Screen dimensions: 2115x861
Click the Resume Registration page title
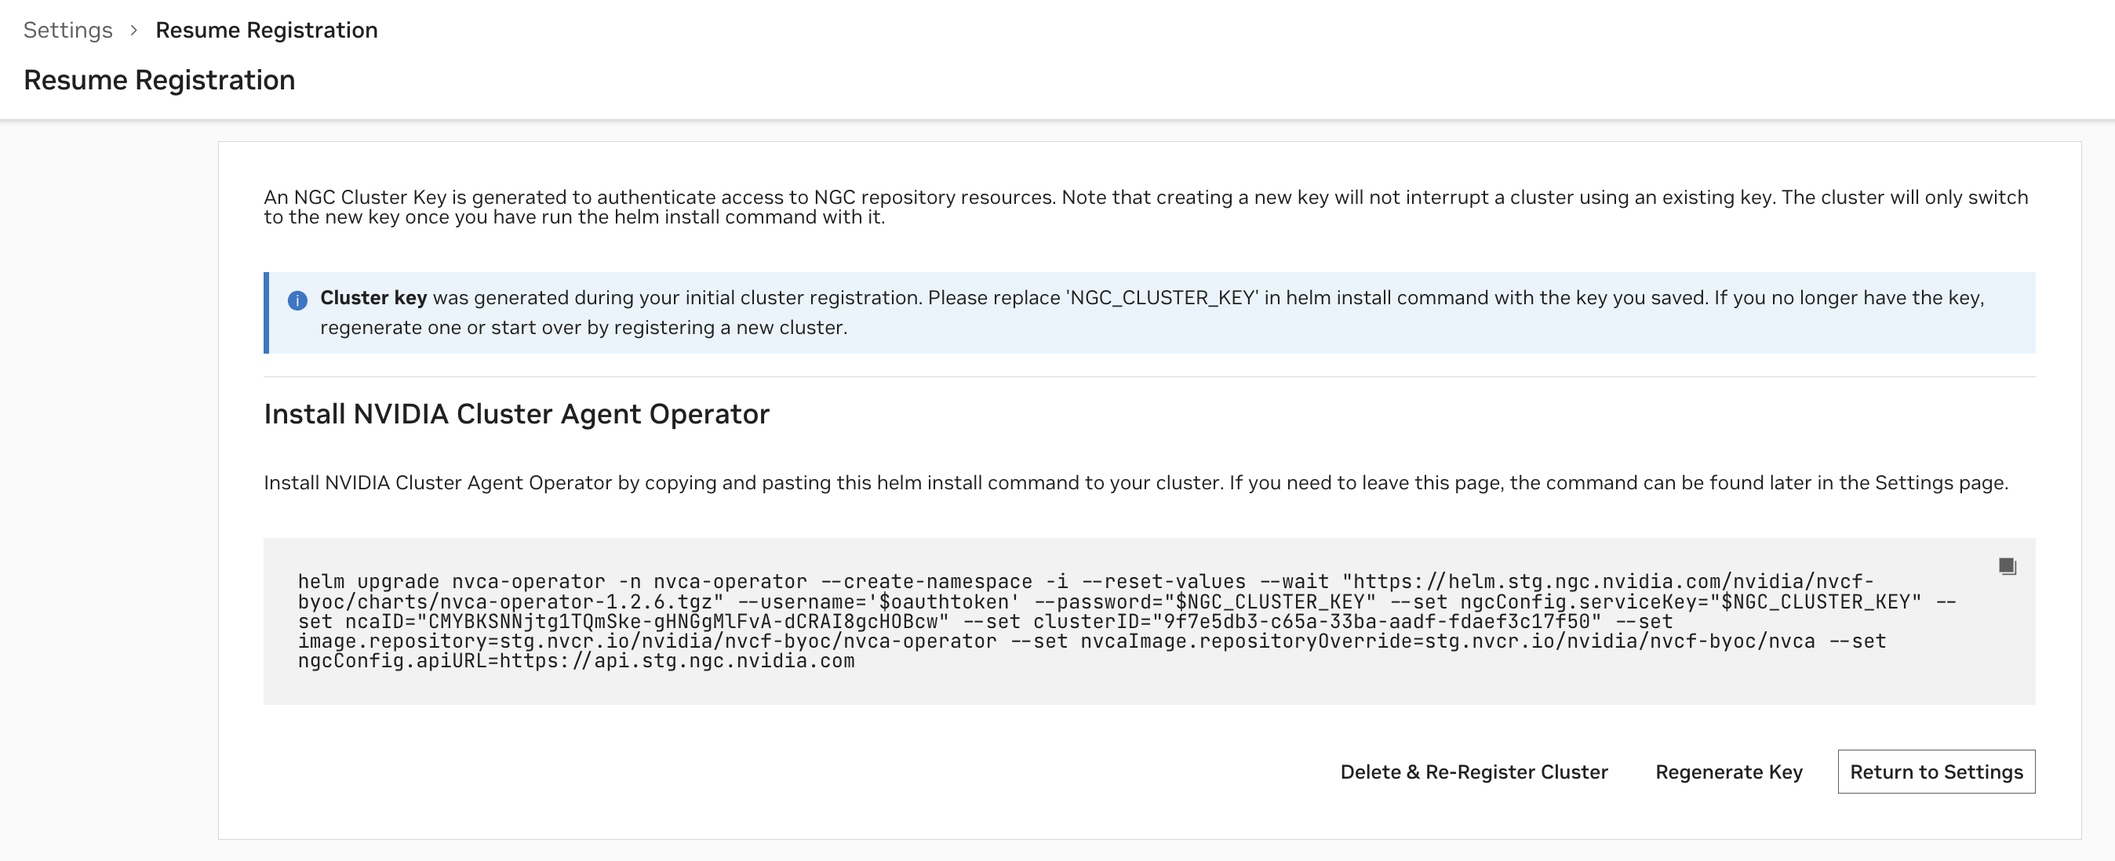click(x=159, y=81)
